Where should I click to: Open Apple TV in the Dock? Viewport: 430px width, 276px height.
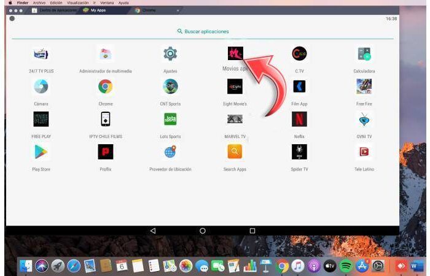(330, 266)
